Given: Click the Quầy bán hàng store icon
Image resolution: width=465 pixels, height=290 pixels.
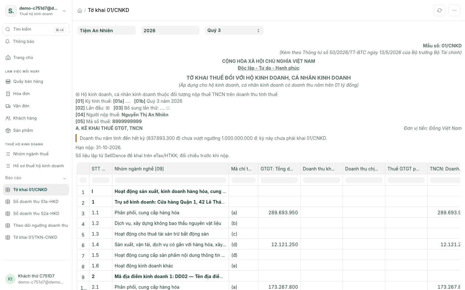Looking at the screenshot, I should [8, 82].
